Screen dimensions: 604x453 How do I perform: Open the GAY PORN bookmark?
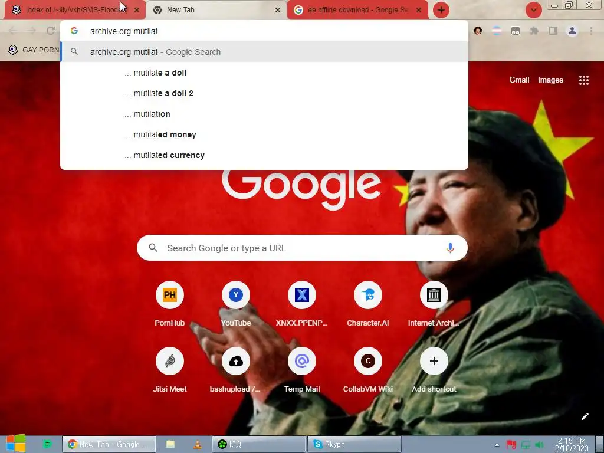pyautogui.click(x=34, y=50)
